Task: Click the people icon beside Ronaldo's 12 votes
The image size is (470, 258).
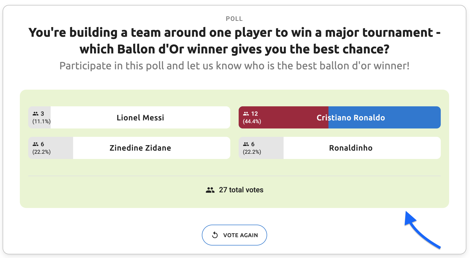Action: pyautogui.click(x=246, y=114)
